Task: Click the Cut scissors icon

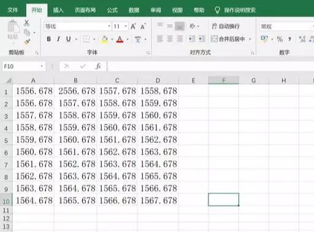Action: (x=26, y=23)
